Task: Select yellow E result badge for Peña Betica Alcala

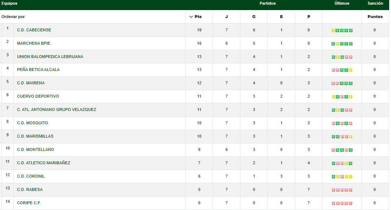Action: 351,70
